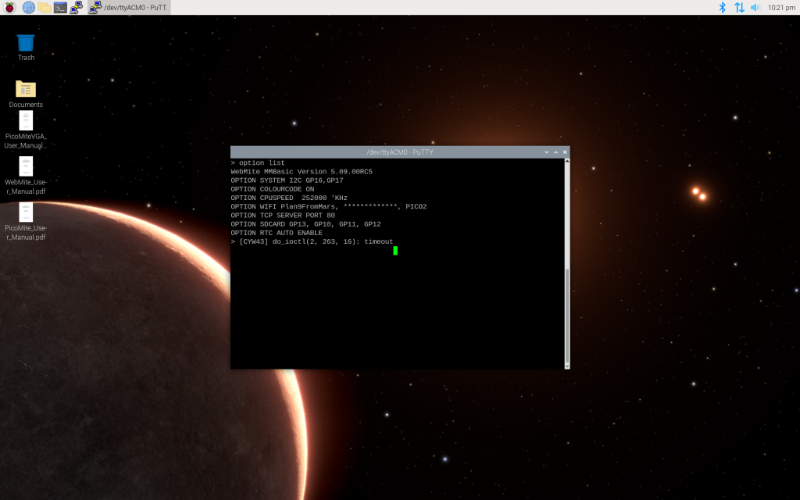This screenshot has height=500, width=800.
Task: Close the PuTTY terminal window
Action: coord(565,152)
